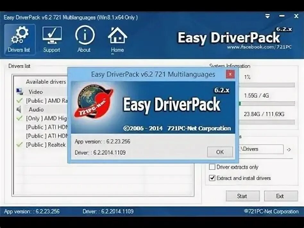Toggle the AMD Ra video driver checkmark
The height and width of the screenshot is (228, 304).
[x=19, y=101]
